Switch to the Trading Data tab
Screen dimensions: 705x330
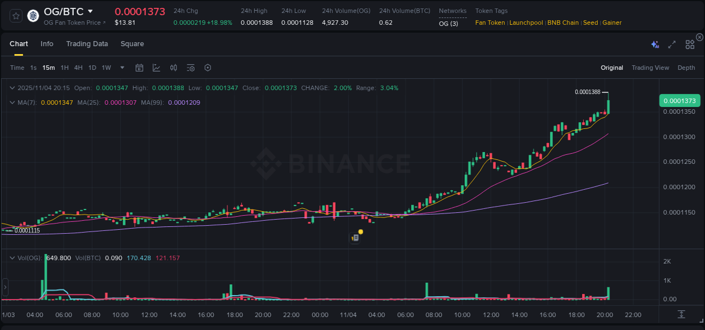click(x=87, y=43)
